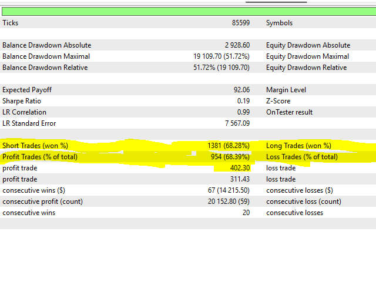Click 'Equity Drawdown Absolute' label
Viewport: 376px width, 282px height.
[308, 45]
